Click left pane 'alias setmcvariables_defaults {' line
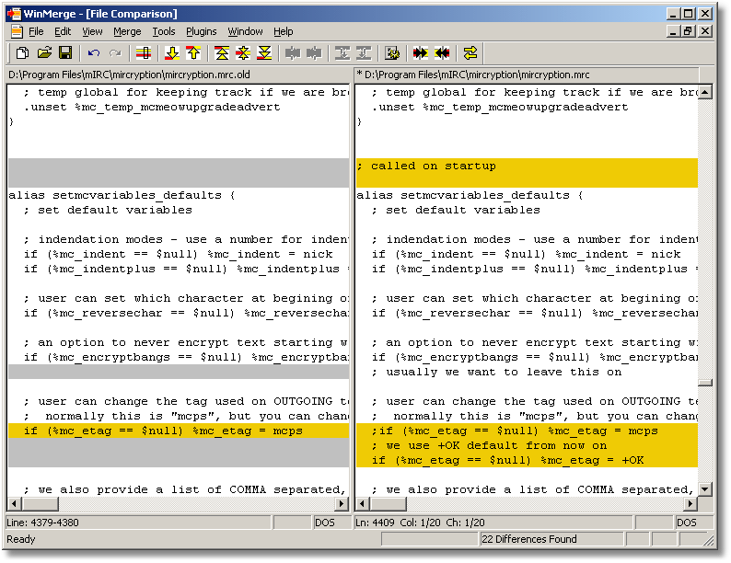This screenshot has width=731, height=563. tap(122, 195)
